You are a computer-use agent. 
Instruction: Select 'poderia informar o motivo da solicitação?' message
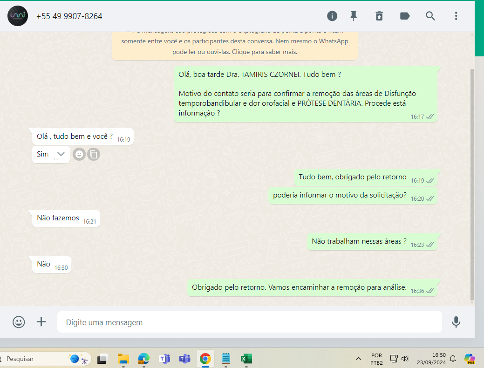click(x=353, y=196)
